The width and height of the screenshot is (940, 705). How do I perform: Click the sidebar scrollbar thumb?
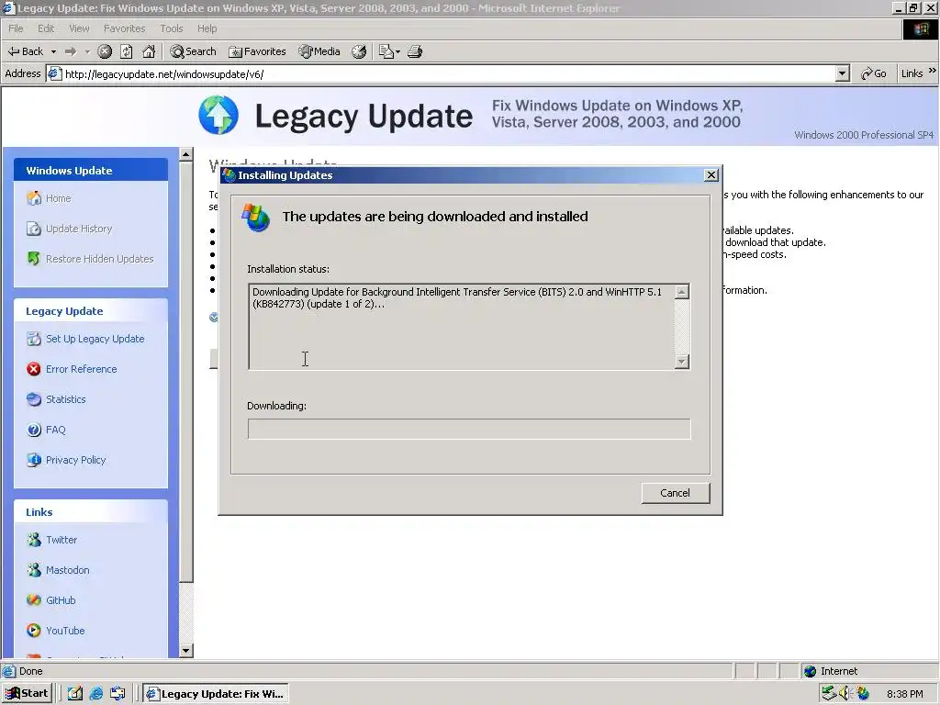tap(185, 372)
